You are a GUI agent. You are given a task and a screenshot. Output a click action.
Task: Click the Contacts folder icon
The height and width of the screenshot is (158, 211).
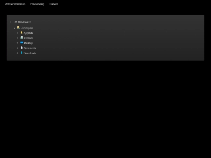21,37
